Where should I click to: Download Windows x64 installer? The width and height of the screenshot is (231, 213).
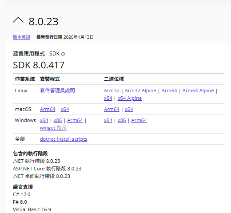point(44,120)
